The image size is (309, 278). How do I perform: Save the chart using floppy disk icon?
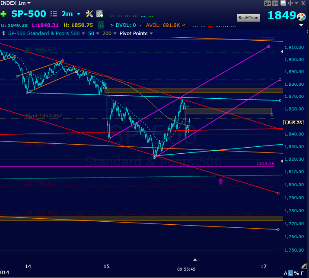tap(283, 3)
